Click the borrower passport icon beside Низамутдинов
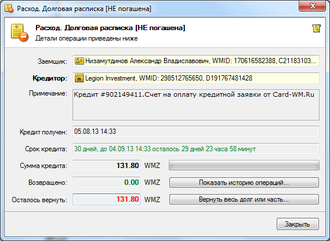The image size is (330, 241). [79, 61]
